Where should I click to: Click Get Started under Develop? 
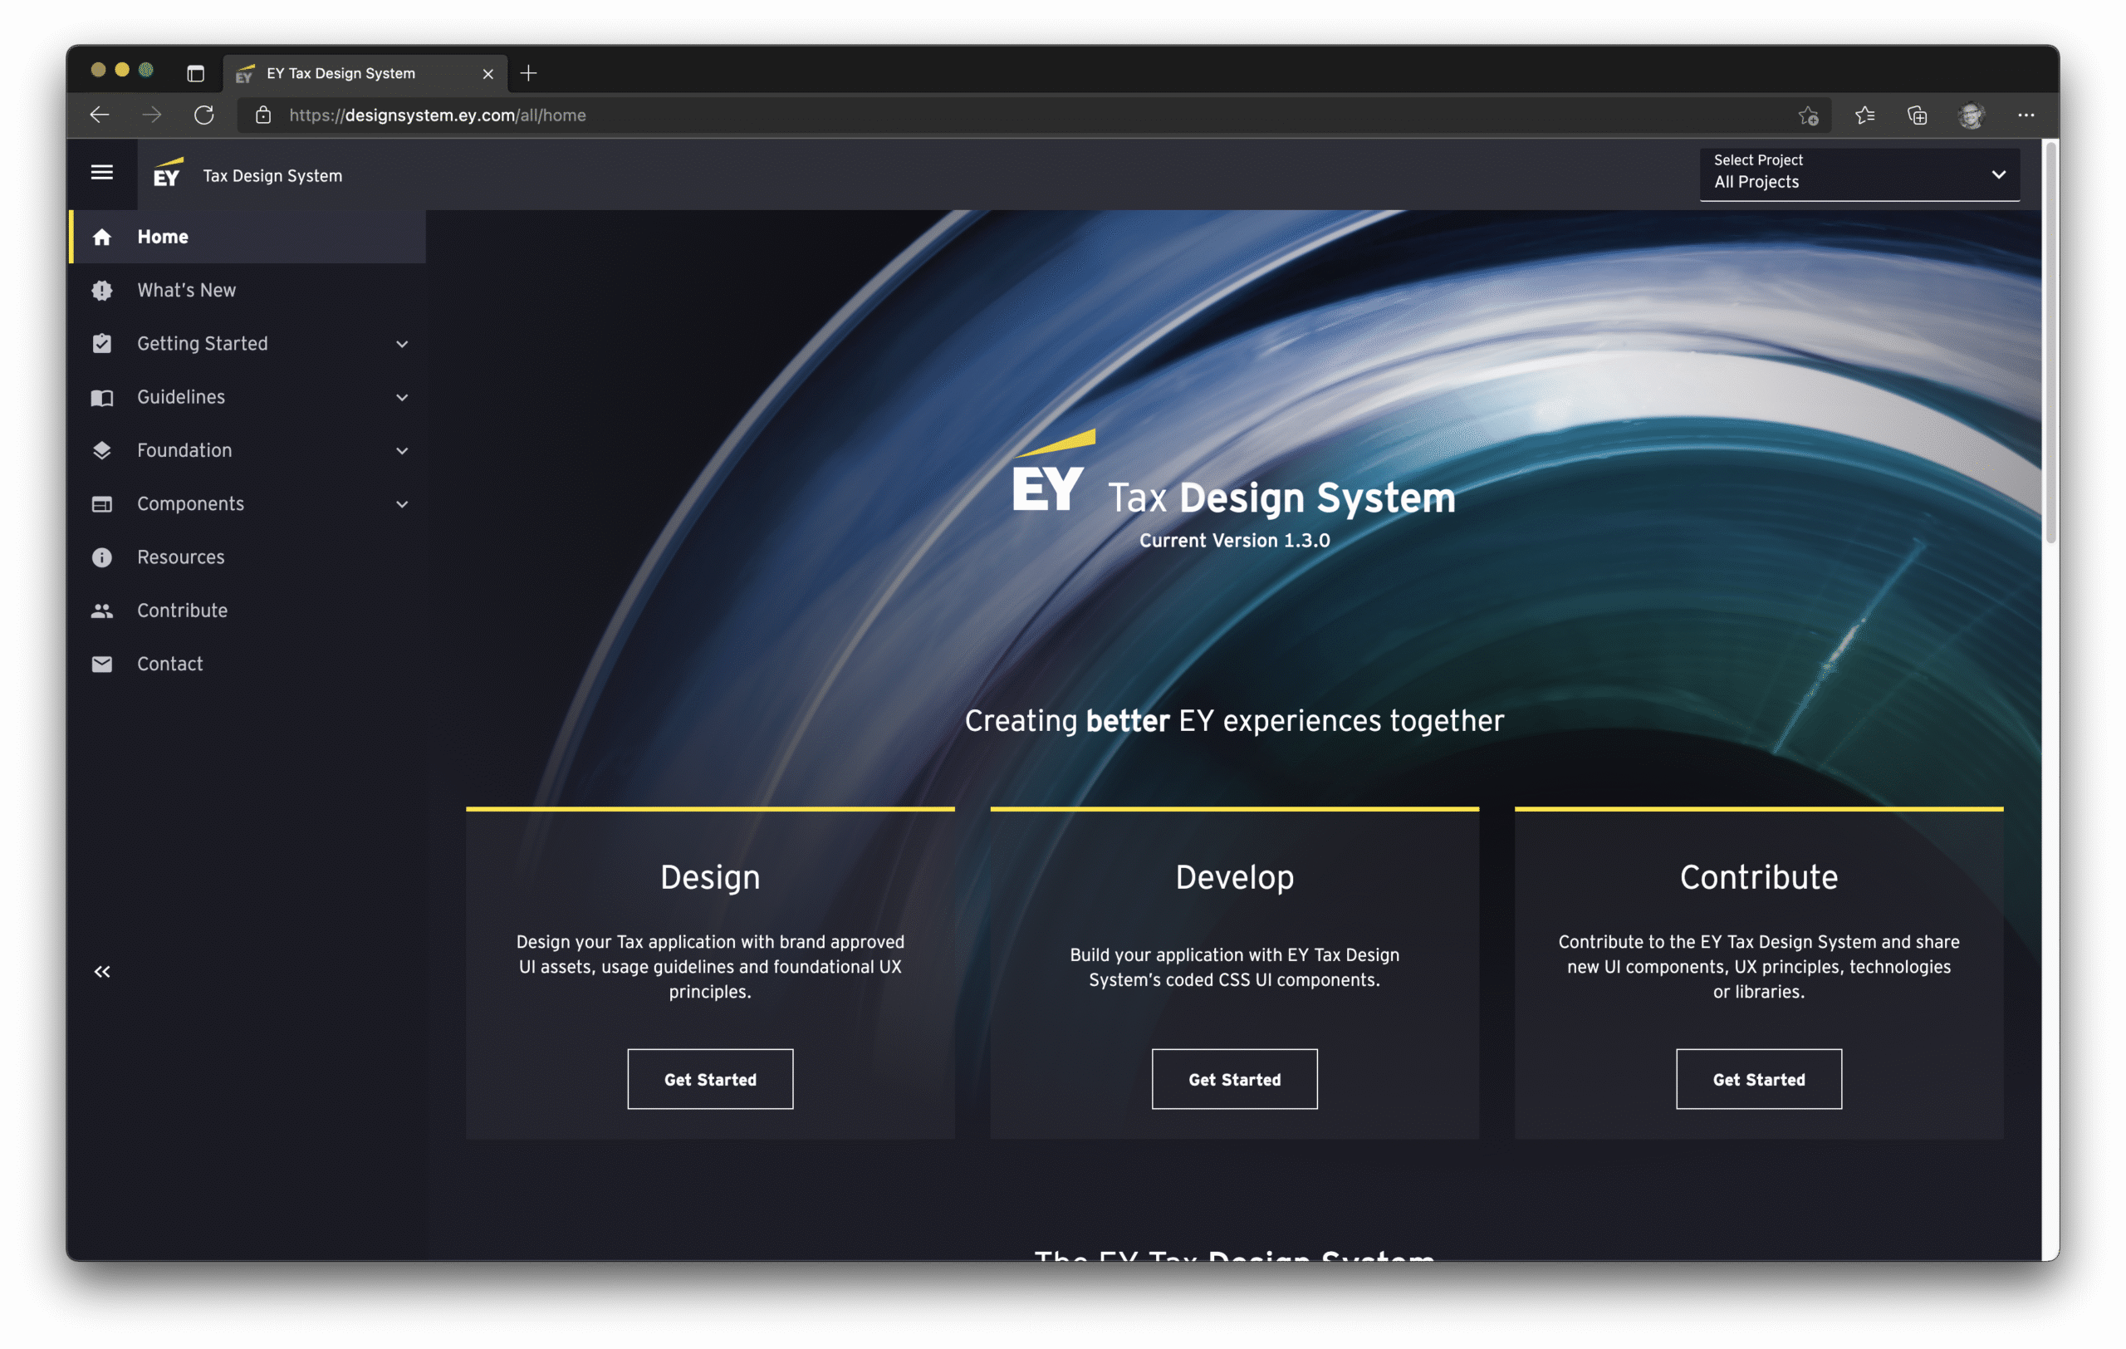[1233, 1079]
